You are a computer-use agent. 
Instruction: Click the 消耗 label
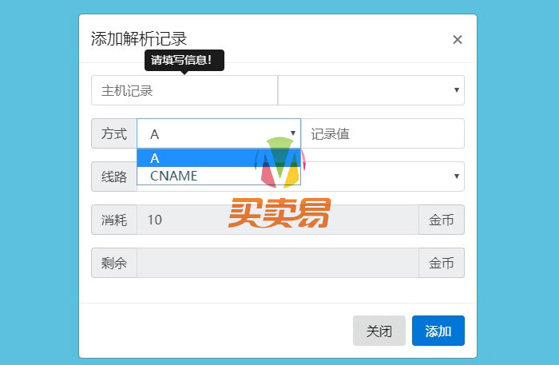114,220
